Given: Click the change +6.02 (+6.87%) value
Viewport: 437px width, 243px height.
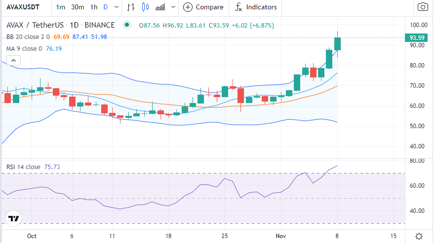Looking at the screenshot, I should point(253,25).
